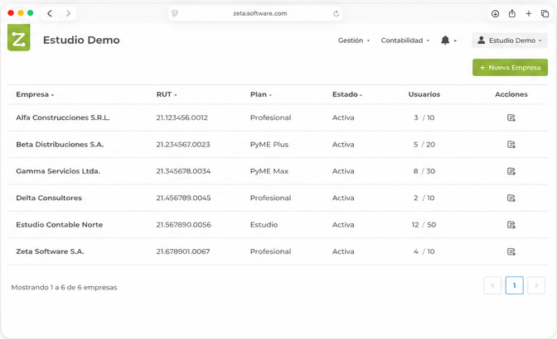Open the Gestión menu
The image size is (557, 339).
click(354, 41)
